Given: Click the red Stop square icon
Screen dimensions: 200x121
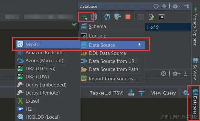Looking at the screenshot, I should click(x=128, y=17).
